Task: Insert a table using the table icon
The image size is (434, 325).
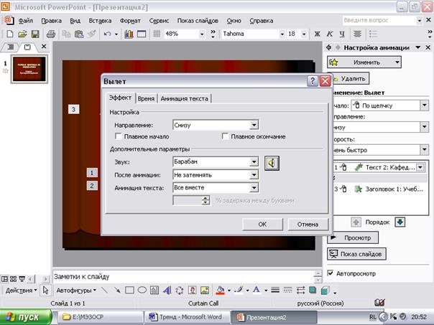Action: [x=142, y=34]
